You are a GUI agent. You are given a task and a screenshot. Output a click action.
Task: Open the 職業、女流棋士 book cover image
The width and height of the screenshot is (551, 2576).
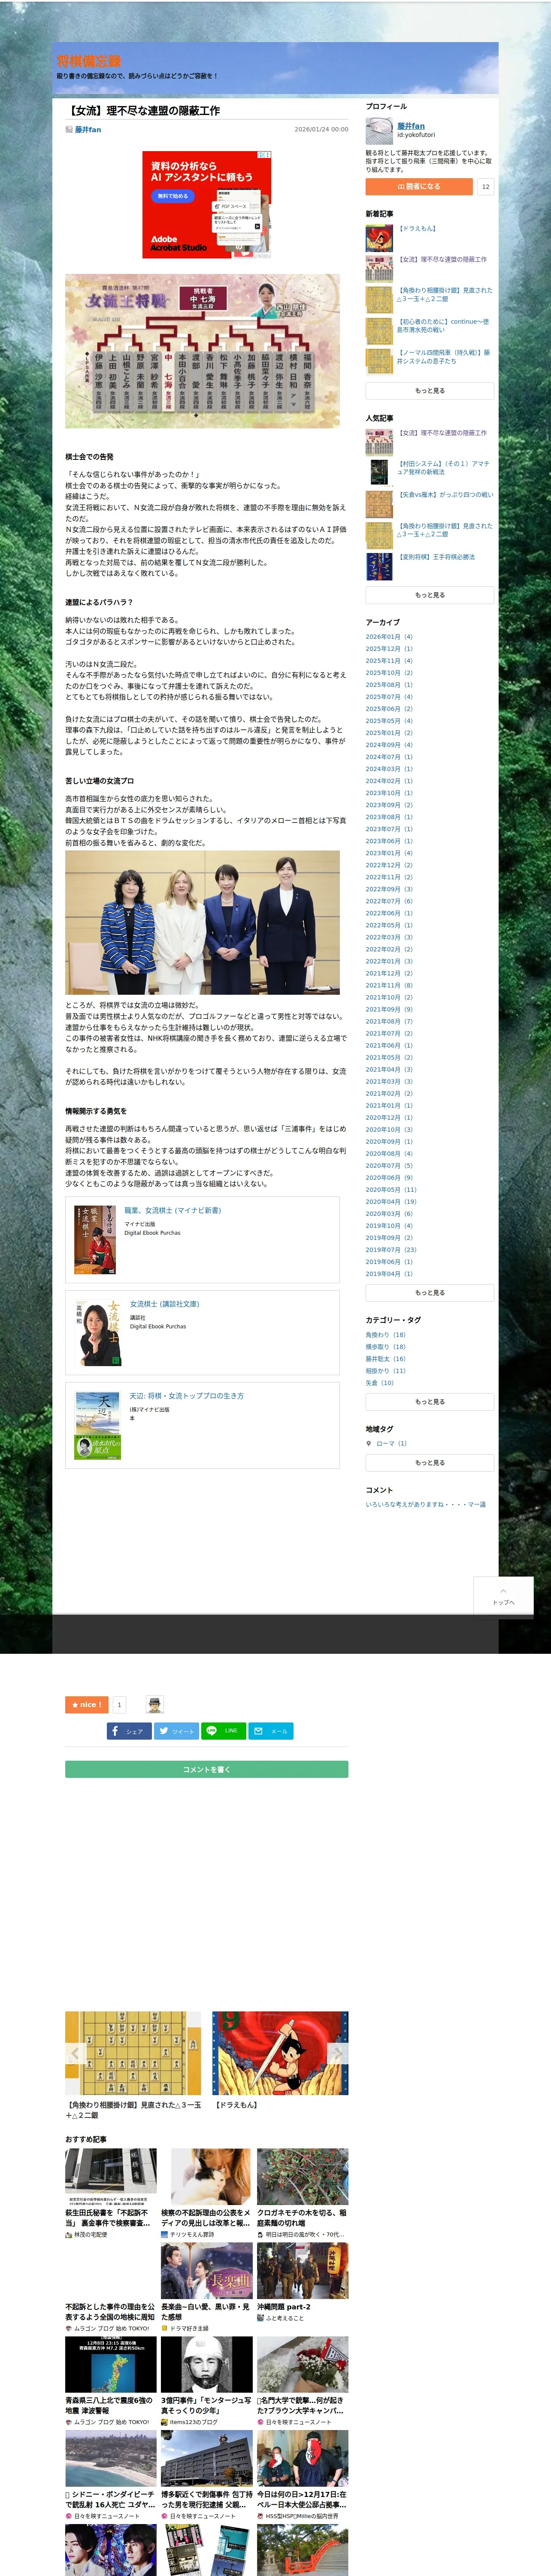point(95,1239)
